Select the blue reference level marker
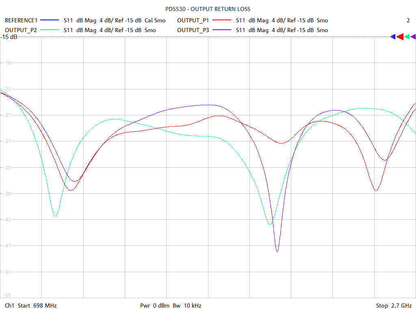Screen dimensions: 416x312 pyautogui.click(x=393, y=37)
